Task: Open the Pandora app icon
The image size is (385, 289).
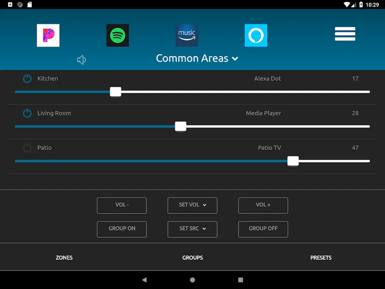Action: 48,36
